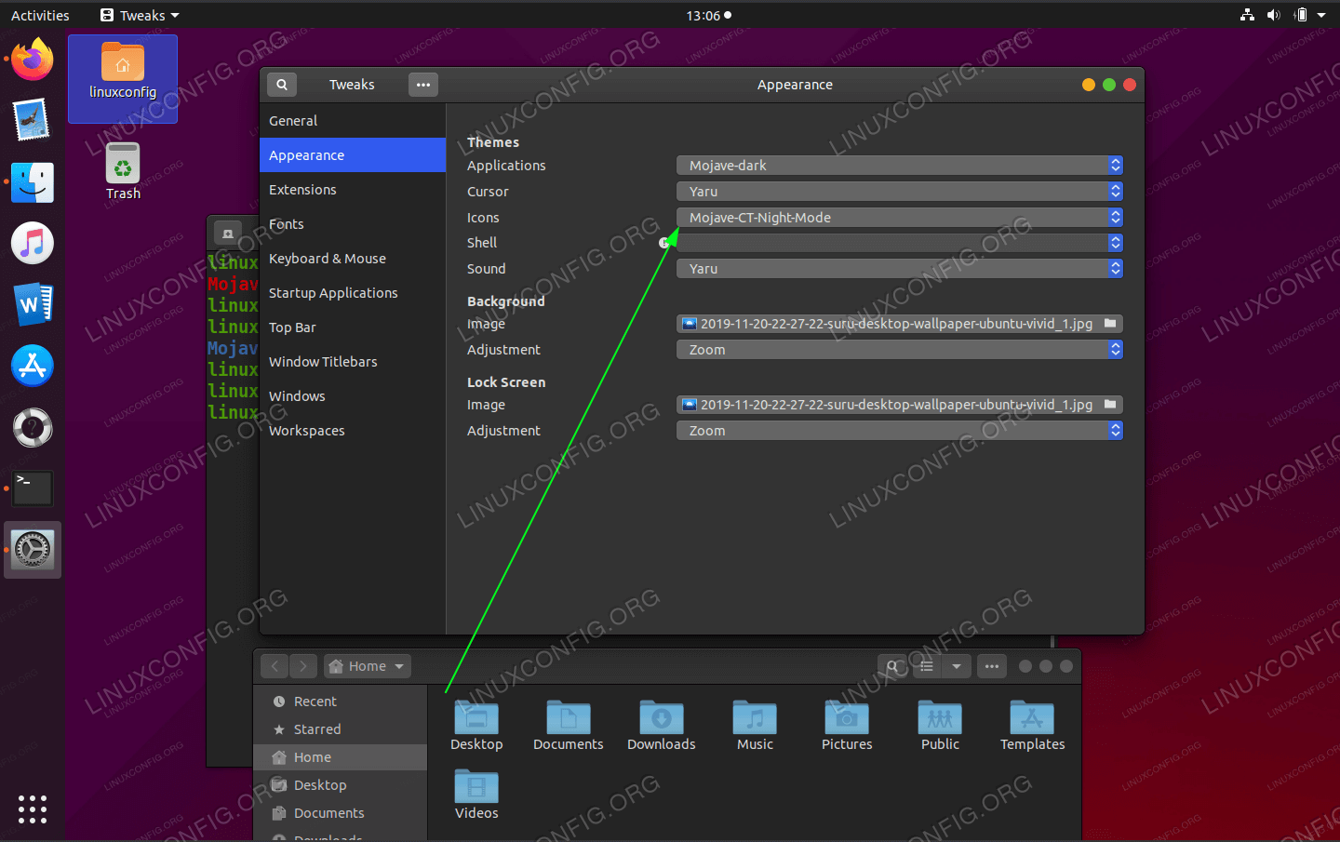Viewport: 1340px width, 842px height.
Task: Switch to the Window Titlebars section
Action: 323,362
